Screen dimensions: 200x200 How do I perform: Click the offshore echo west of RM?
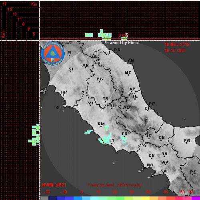88,132
